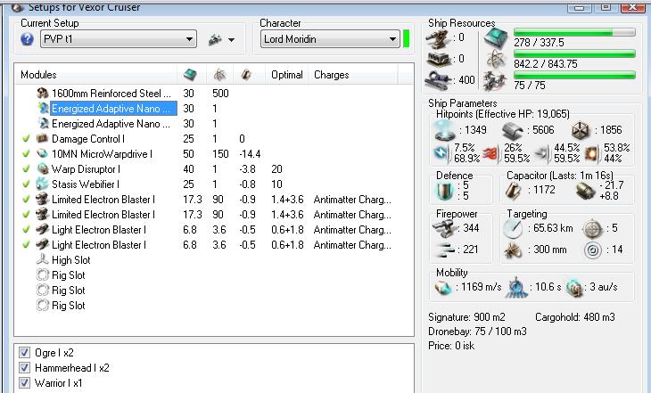Click the first empty Rig Slot icon
This screenshot has width=651, height=393.
coord(42,275)
